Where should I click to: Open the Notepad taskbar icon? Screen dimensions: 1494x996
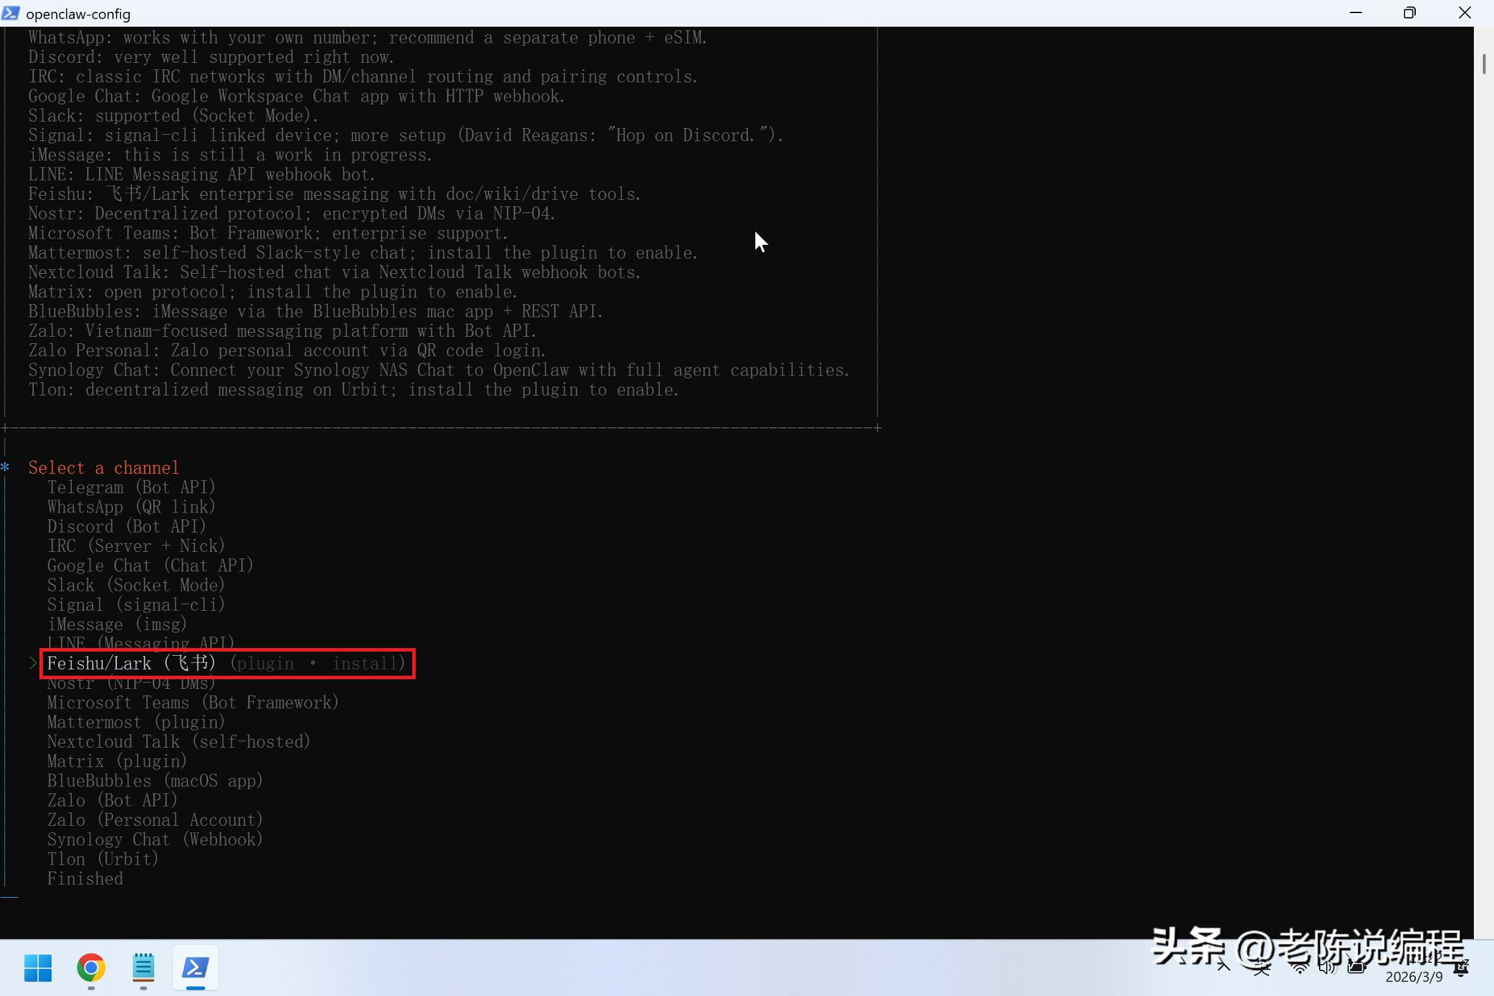click(143, 968)
